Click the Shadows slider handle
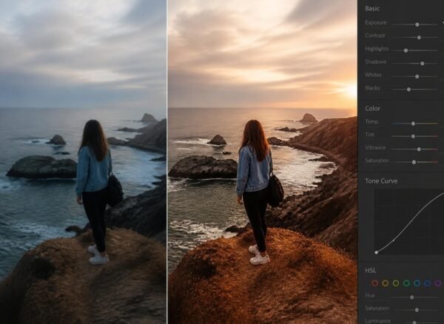This screenshot has height=324, width=444. (423, 64)
